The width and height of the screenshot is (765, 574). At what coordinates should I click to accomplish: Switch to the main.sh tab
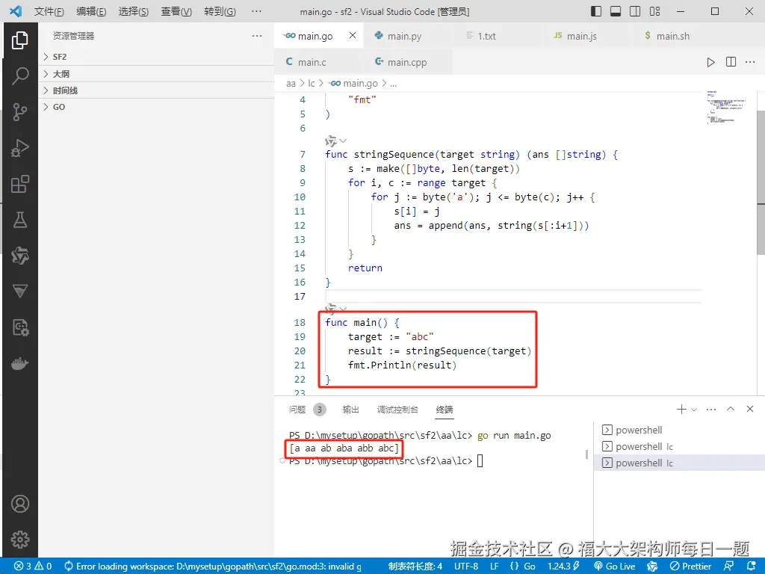coord(677,36)
